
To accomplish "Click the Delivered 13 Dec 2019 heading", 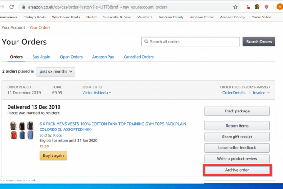I will coord(34,107).
